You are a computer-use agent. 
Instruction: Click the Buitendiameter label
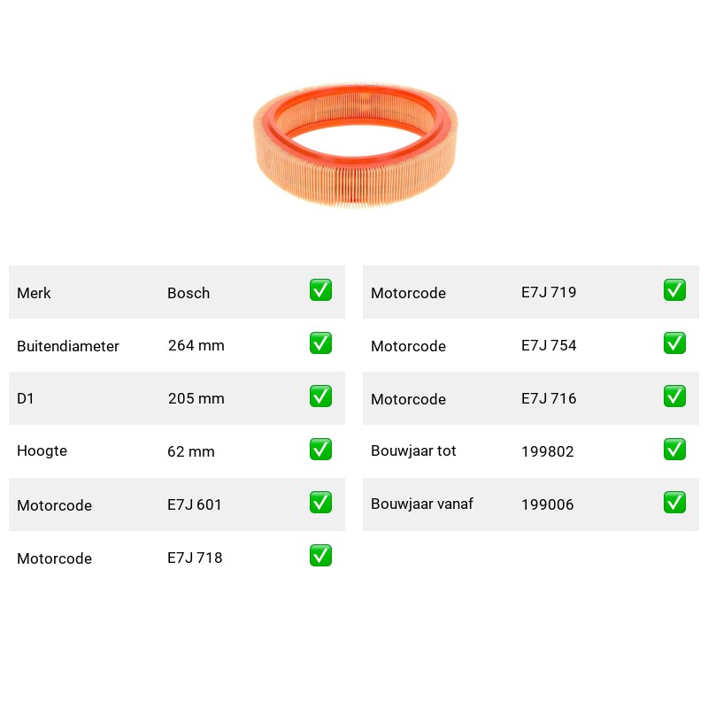click(68, 346)
